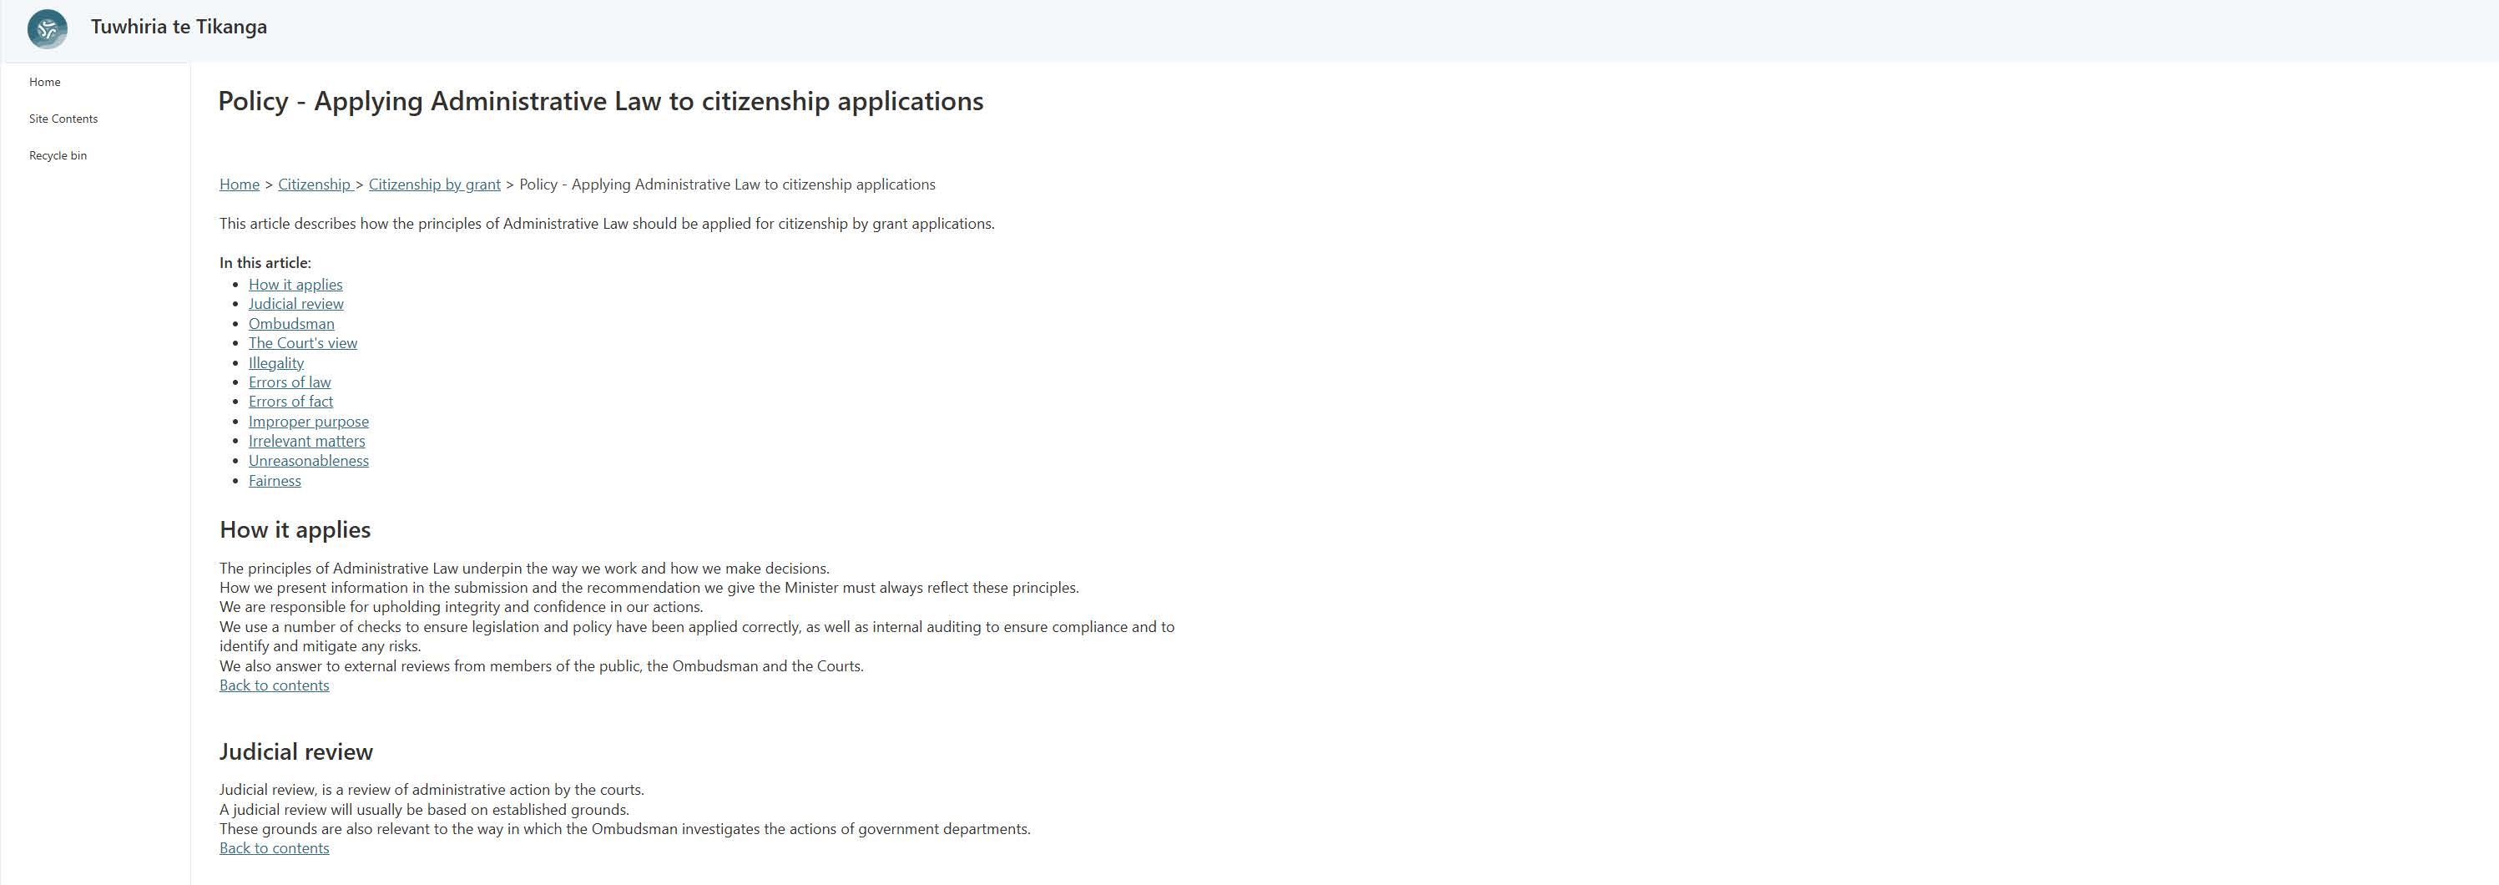Open The Court's view section link
Viewport: 2499px width, 885px height.
tap(301, 343)
